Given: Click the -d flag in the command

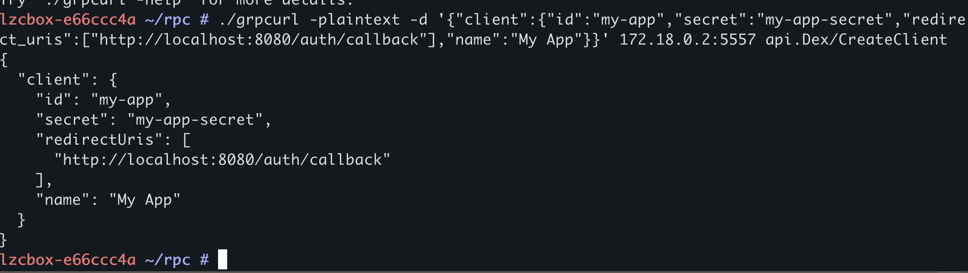Looking at the screenshot, I should tap(418, 20).
